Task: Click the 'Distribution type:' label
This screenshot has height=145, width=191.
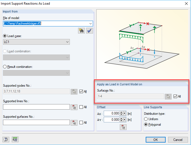Action: [155, 114]
